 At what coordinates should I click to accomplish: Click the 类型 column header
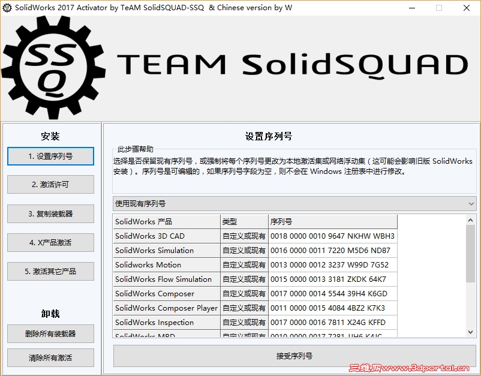pos(244,222)
